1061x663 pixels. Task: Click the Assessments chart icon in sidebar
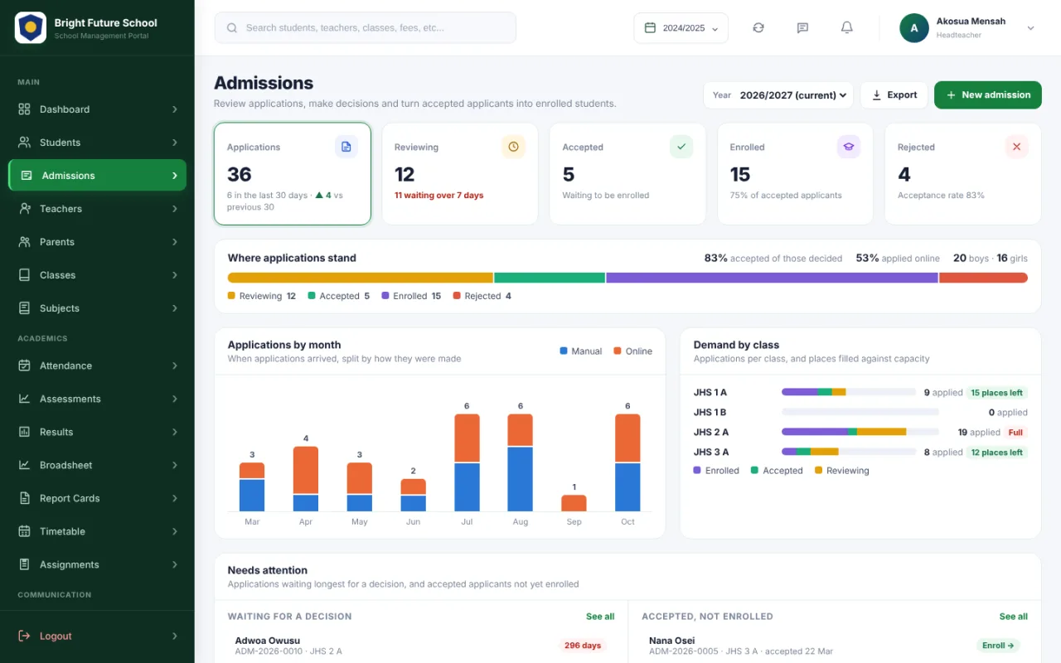[25, 399]
